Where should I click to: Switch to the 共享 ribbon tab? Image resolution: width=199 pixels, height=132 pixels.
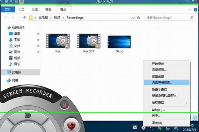(35, 10)
